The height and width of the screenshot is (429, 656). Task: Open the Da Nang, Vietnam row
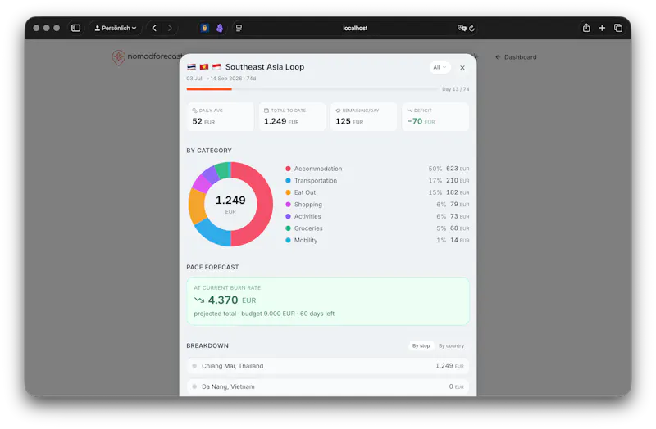(x=328, y=386)
